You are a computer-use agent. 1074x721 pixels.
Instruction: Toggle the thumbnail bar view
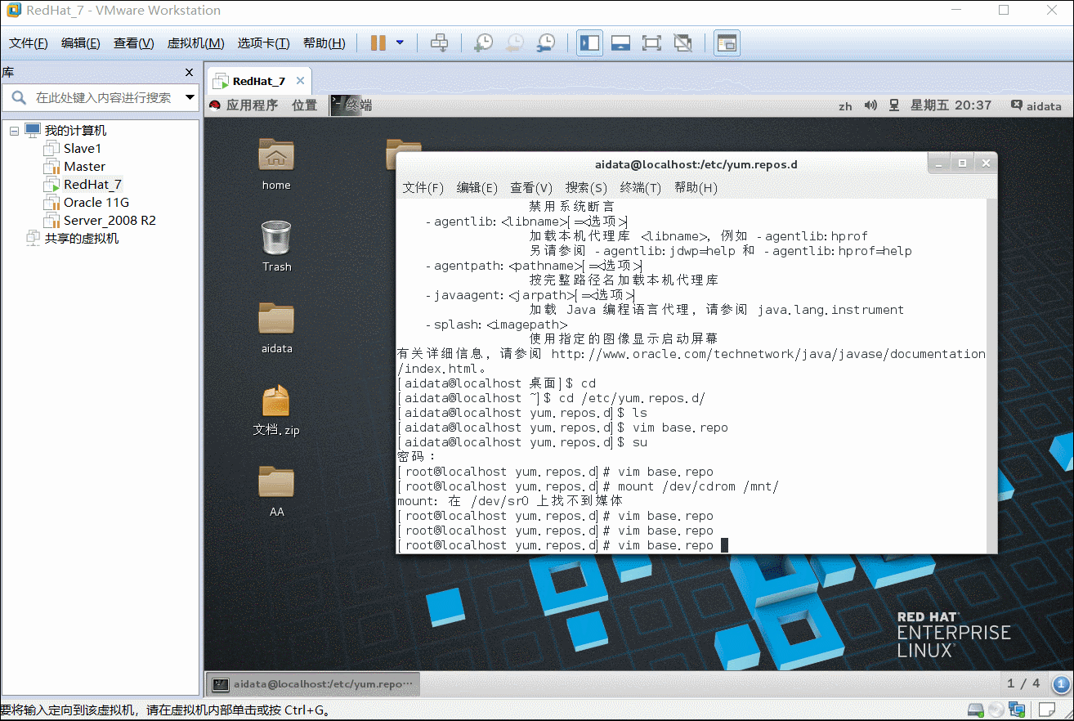point(620,43)
